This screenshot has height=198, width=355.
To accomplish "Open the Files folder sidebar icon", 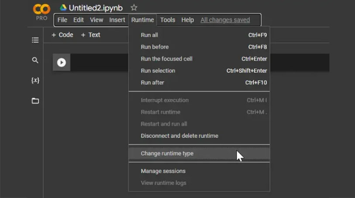I will click(x=35, y=101).
